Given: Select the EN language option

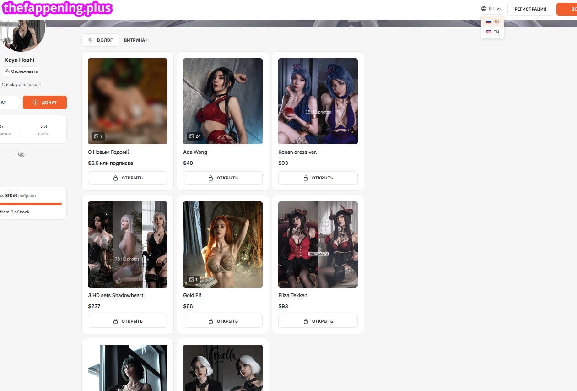Looking at the screenshot, I should [492, 32].
